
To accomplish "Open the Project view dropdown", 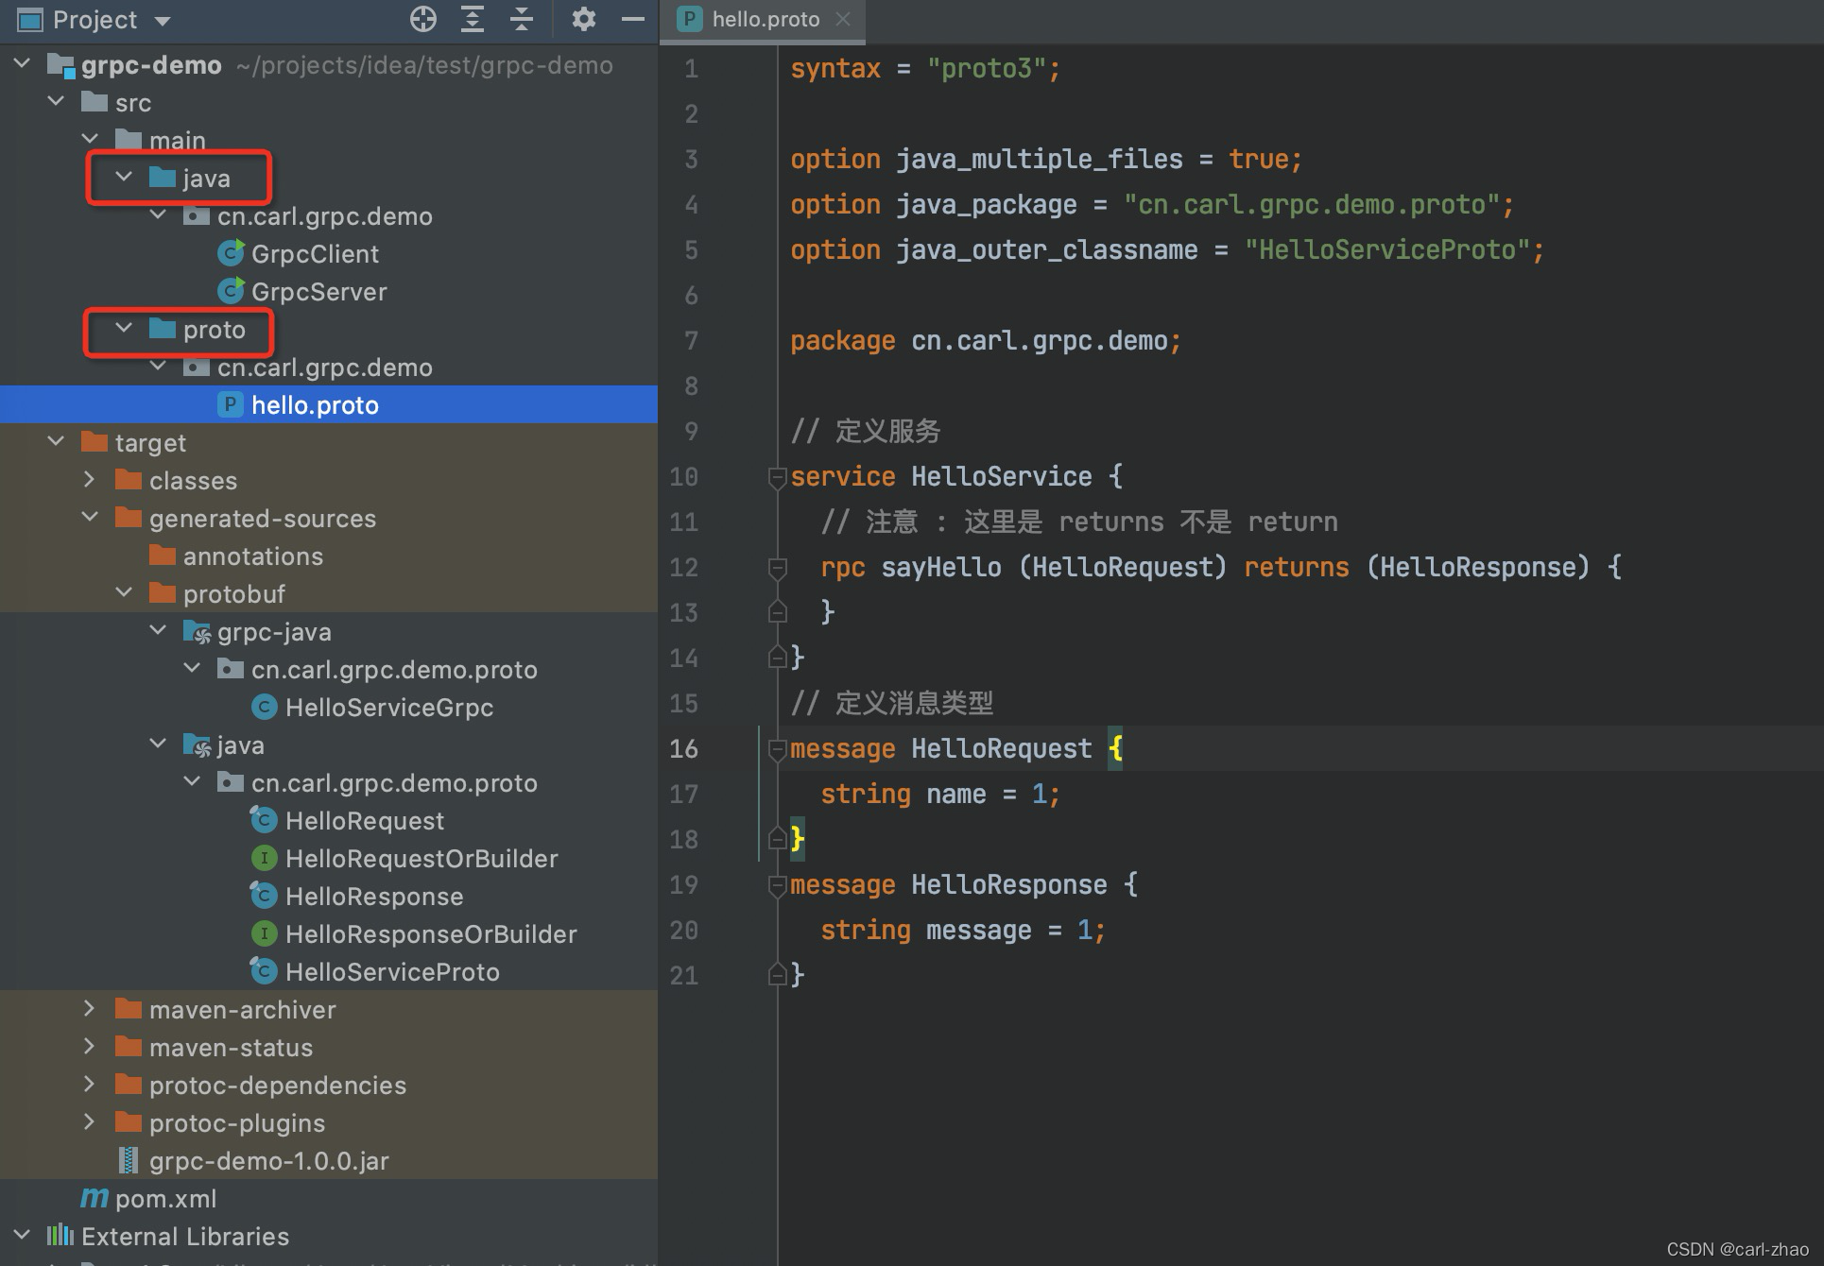I will (163, 20).
